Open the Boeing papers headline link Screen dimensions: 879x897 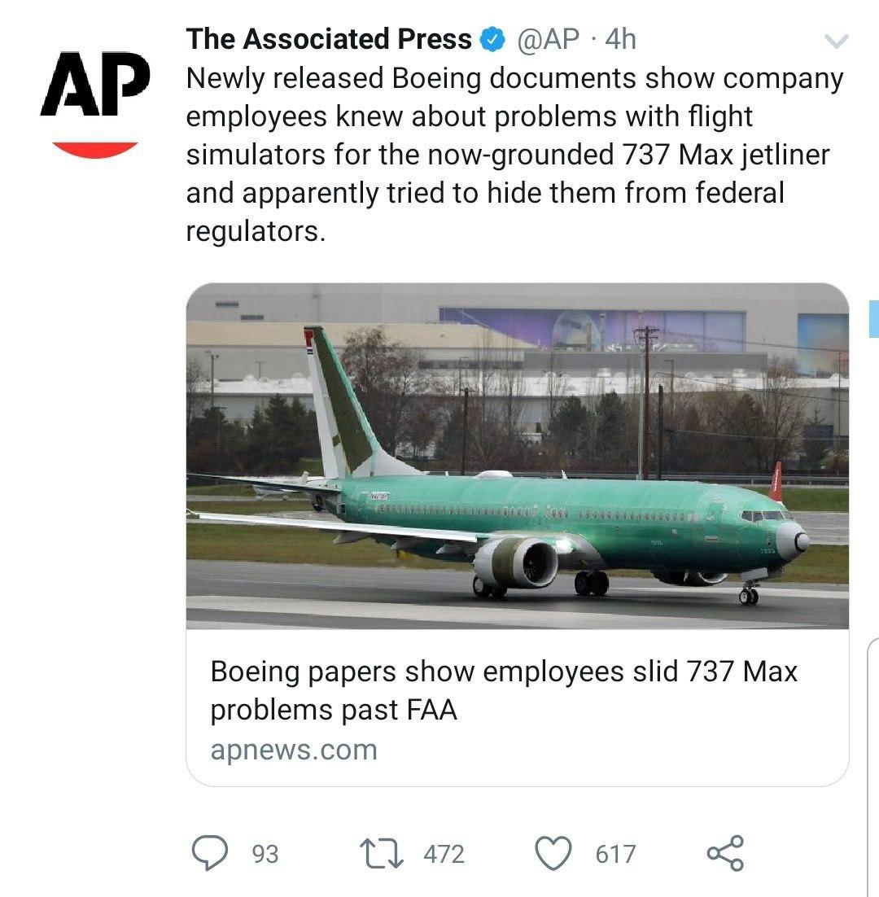coord(503,690)
